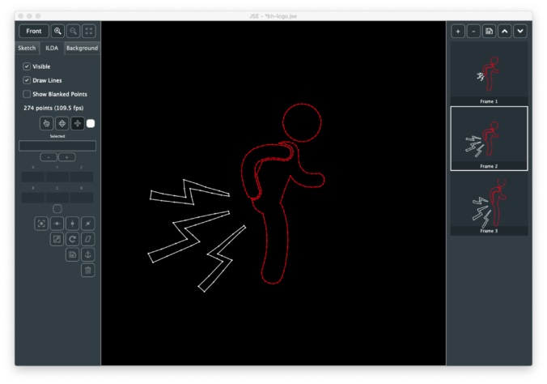Switch to the Sketch tab
Image resolution: width=547 pixels, height=384 pixels.
point(27,48)
